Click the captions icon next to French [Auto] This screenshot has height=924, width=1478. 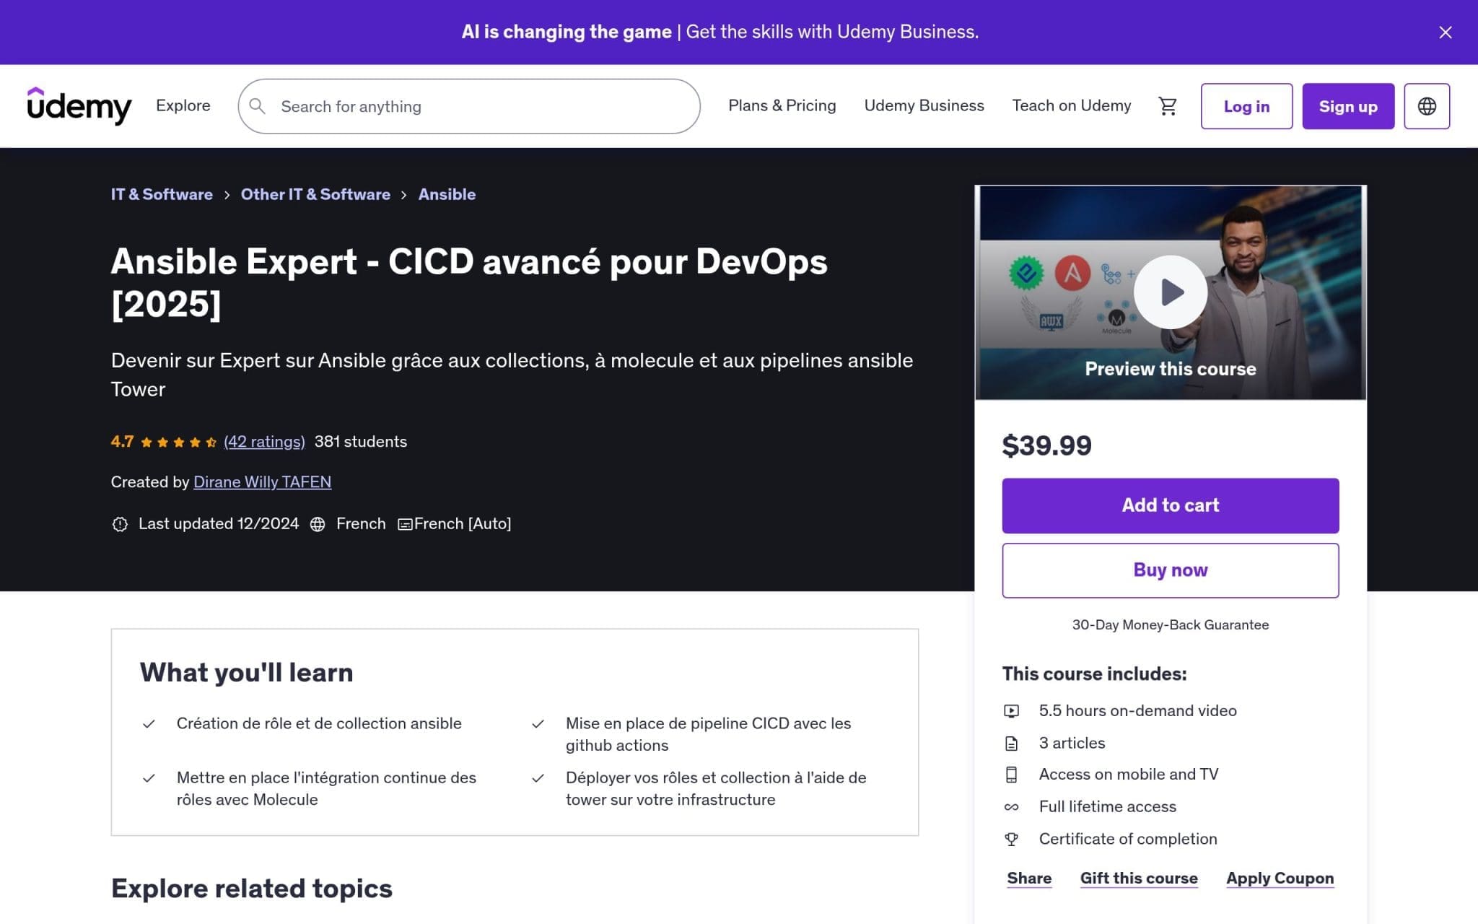click(x=405, y=523)
